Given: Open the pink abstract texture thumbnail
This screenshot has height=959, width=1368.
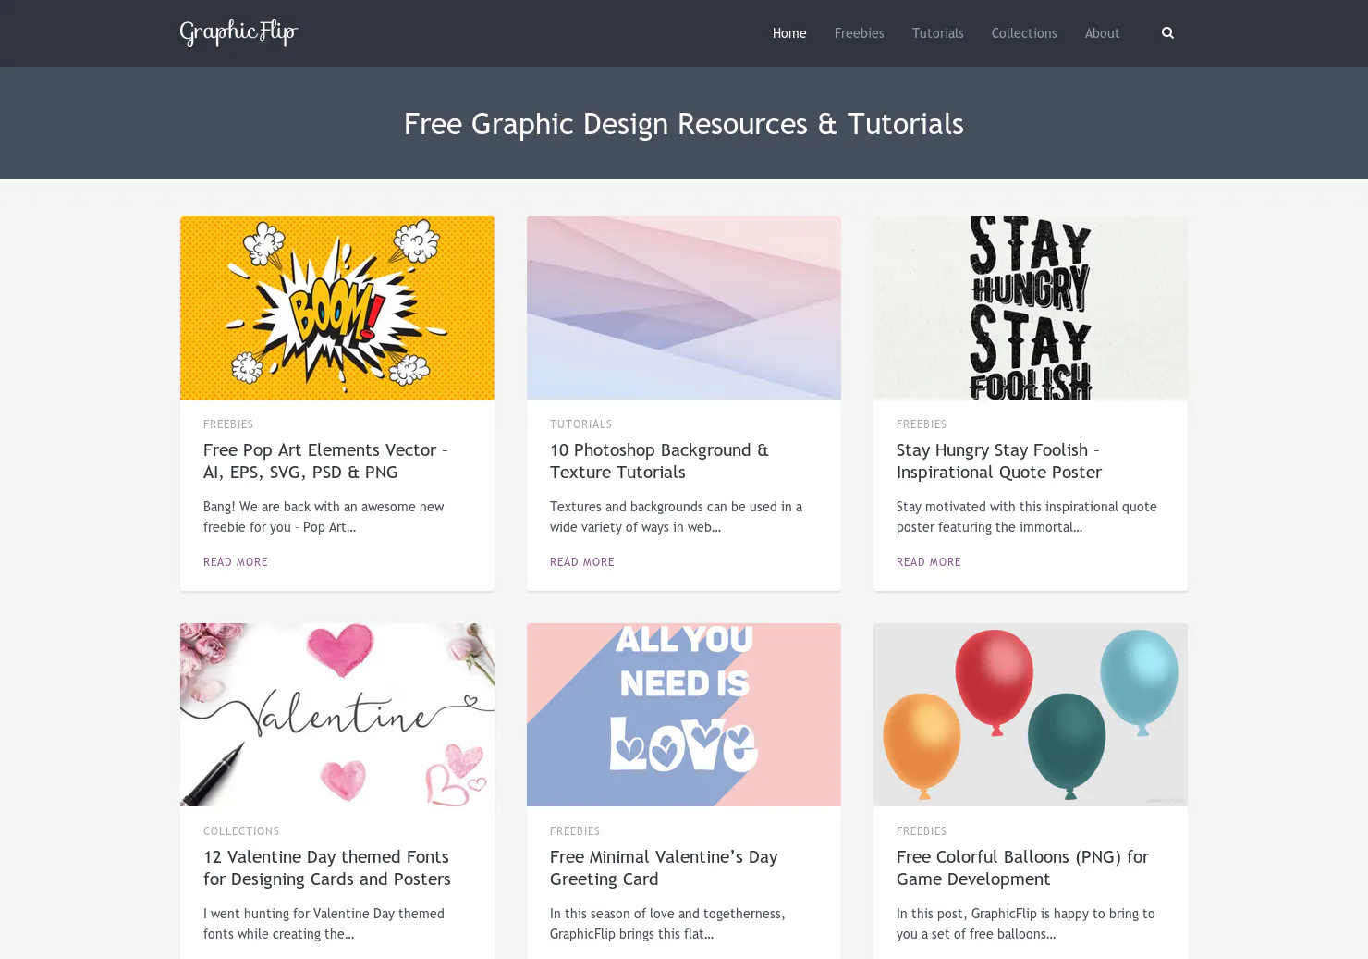Looking at the screenshot, I should click(684, 308).
